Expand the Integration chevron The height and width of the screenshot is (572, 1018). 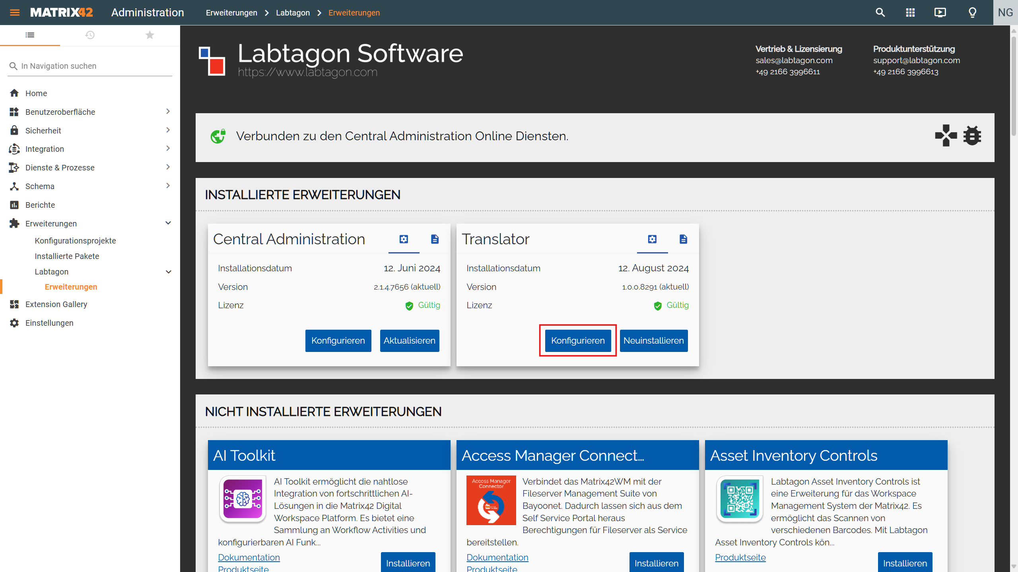tap(168, 149)
